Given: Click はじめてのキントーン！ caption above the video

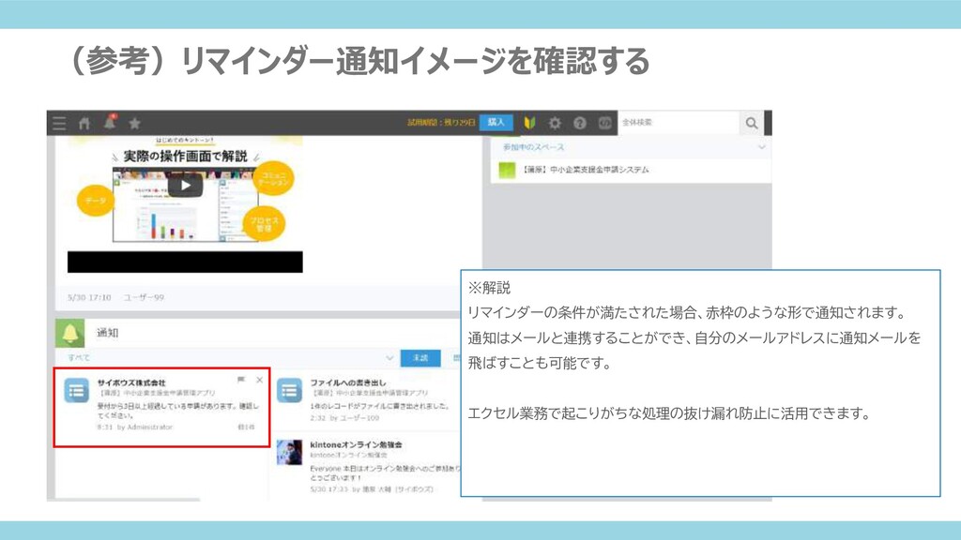Looking at the screenshot, I should click(x=185, y=141).
